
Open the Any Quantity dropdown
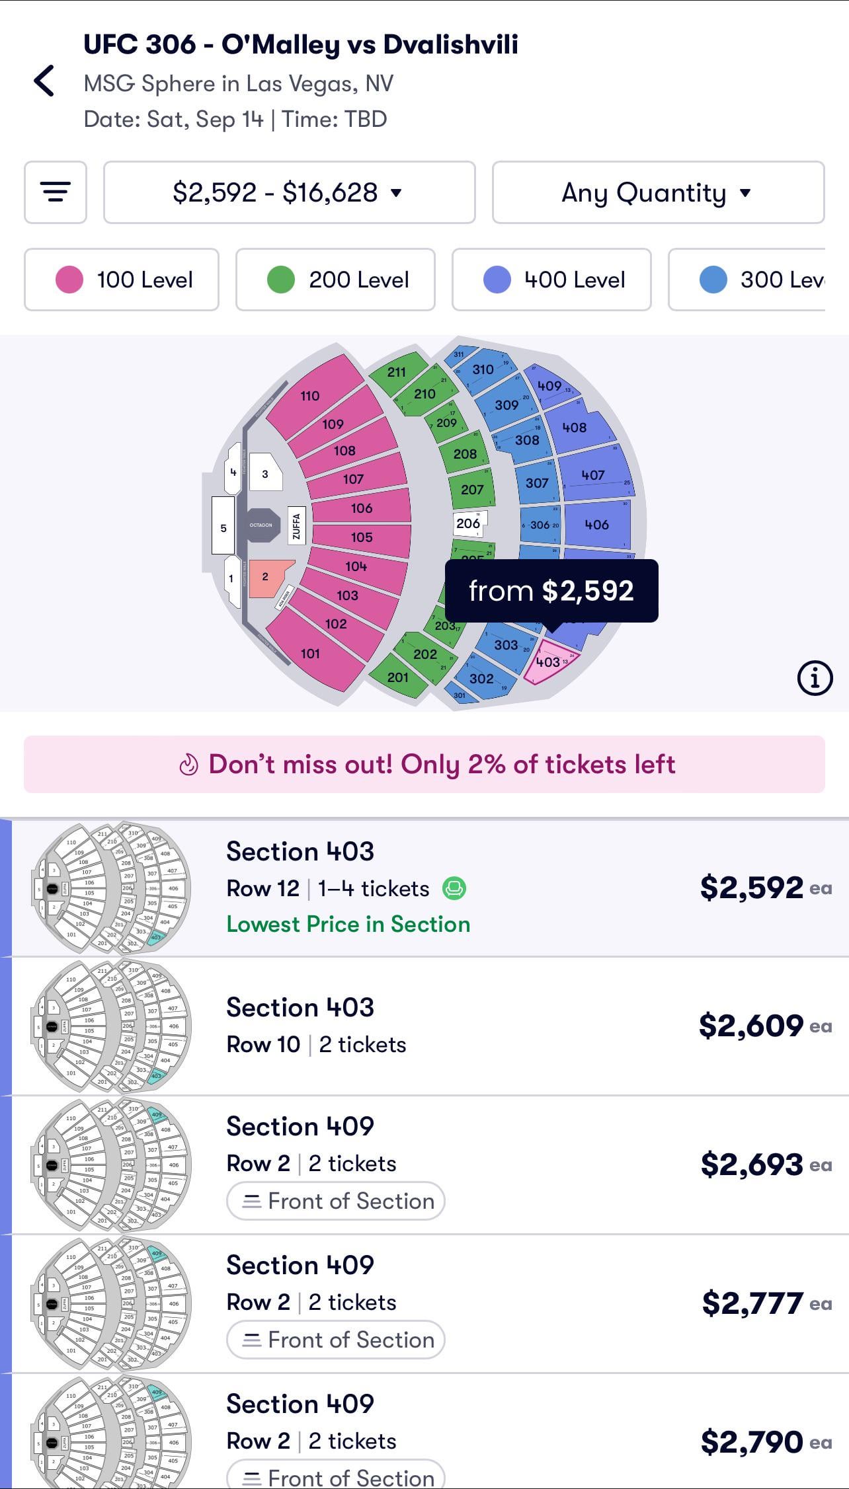pyautogui.click(x=659, y=192)
